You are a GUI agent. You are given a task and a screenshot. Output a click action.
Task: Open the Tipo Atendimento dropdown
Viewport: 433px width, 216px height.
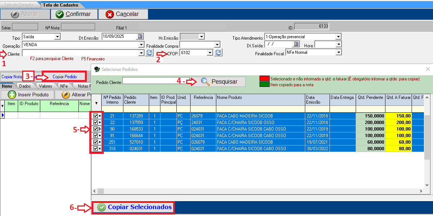(x=338, y=36)
